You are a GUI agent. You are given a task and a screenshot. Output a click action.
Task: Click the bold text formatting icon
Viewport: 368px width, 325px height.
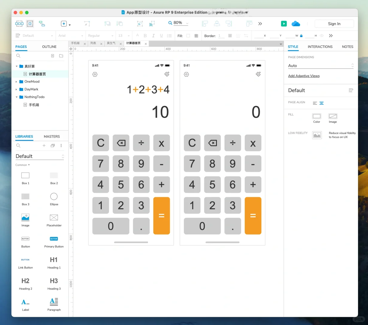pyautogui.click(x=145, y=36)
